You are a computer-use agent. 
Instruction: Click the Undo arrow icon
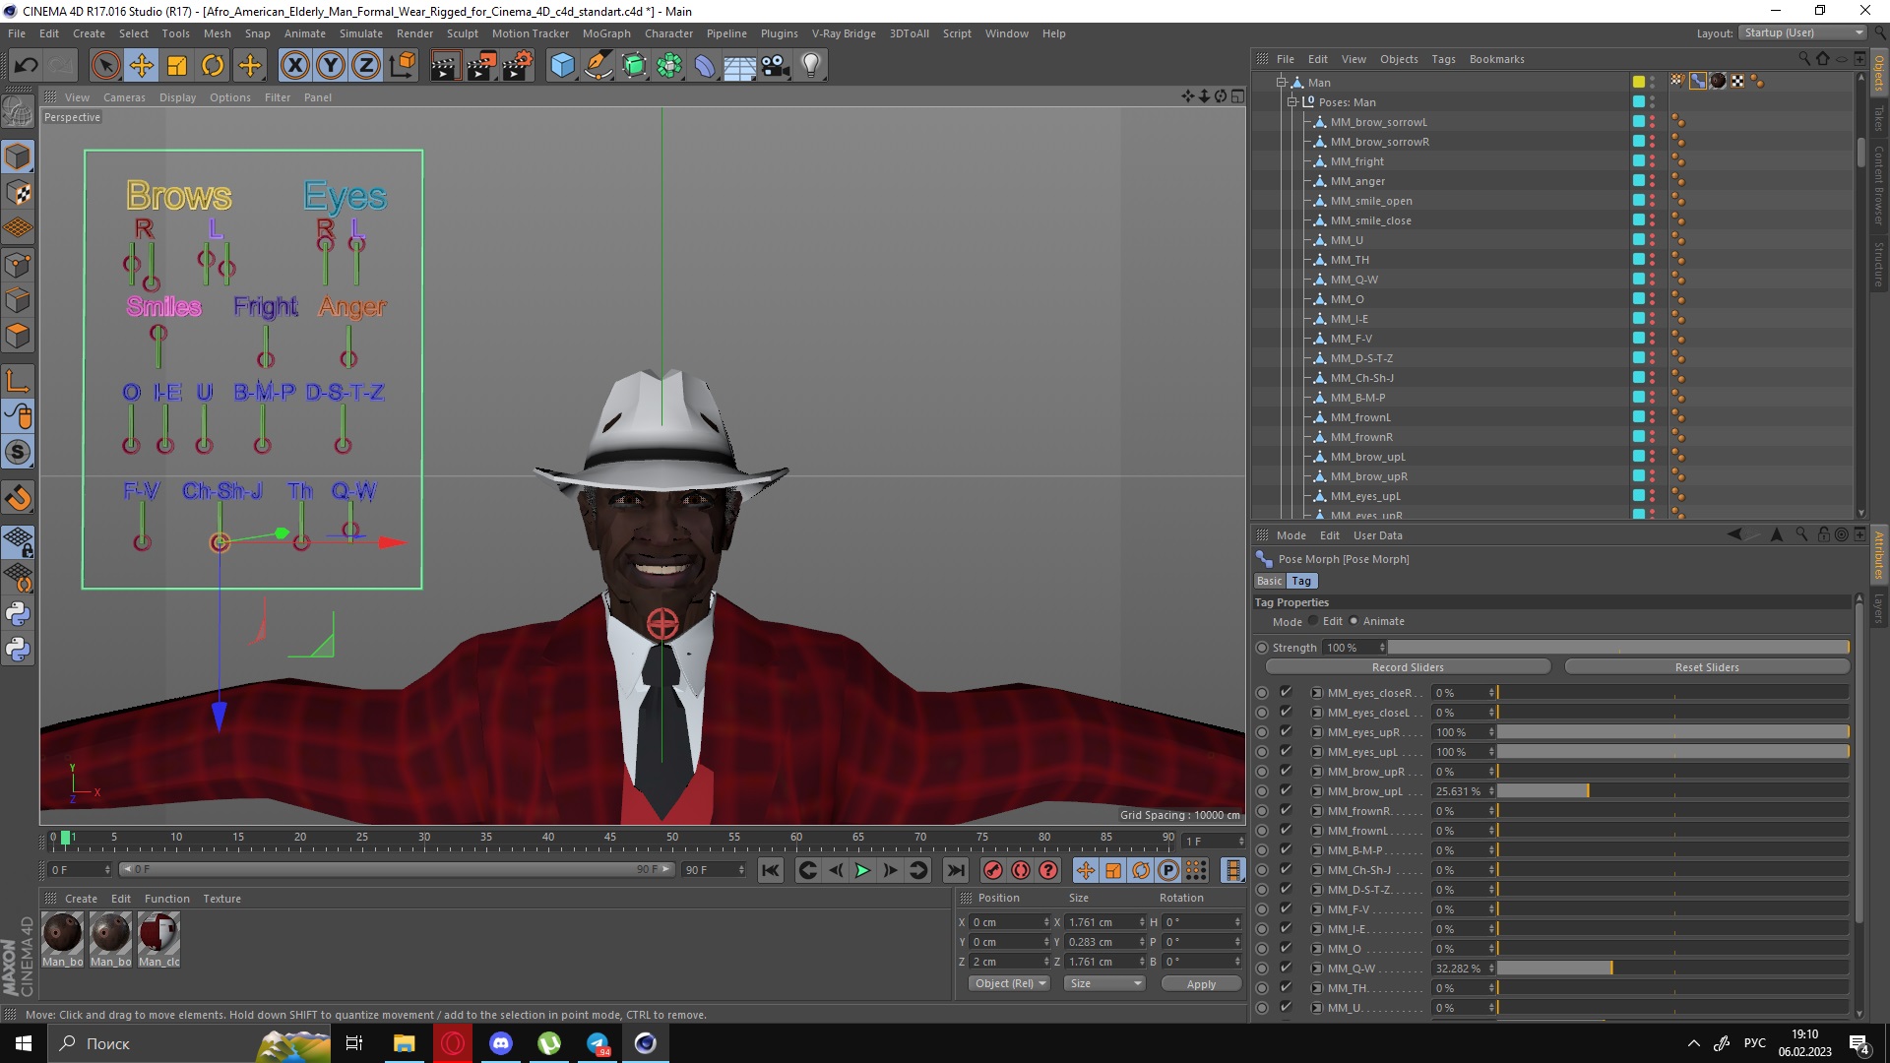(27, 66)
